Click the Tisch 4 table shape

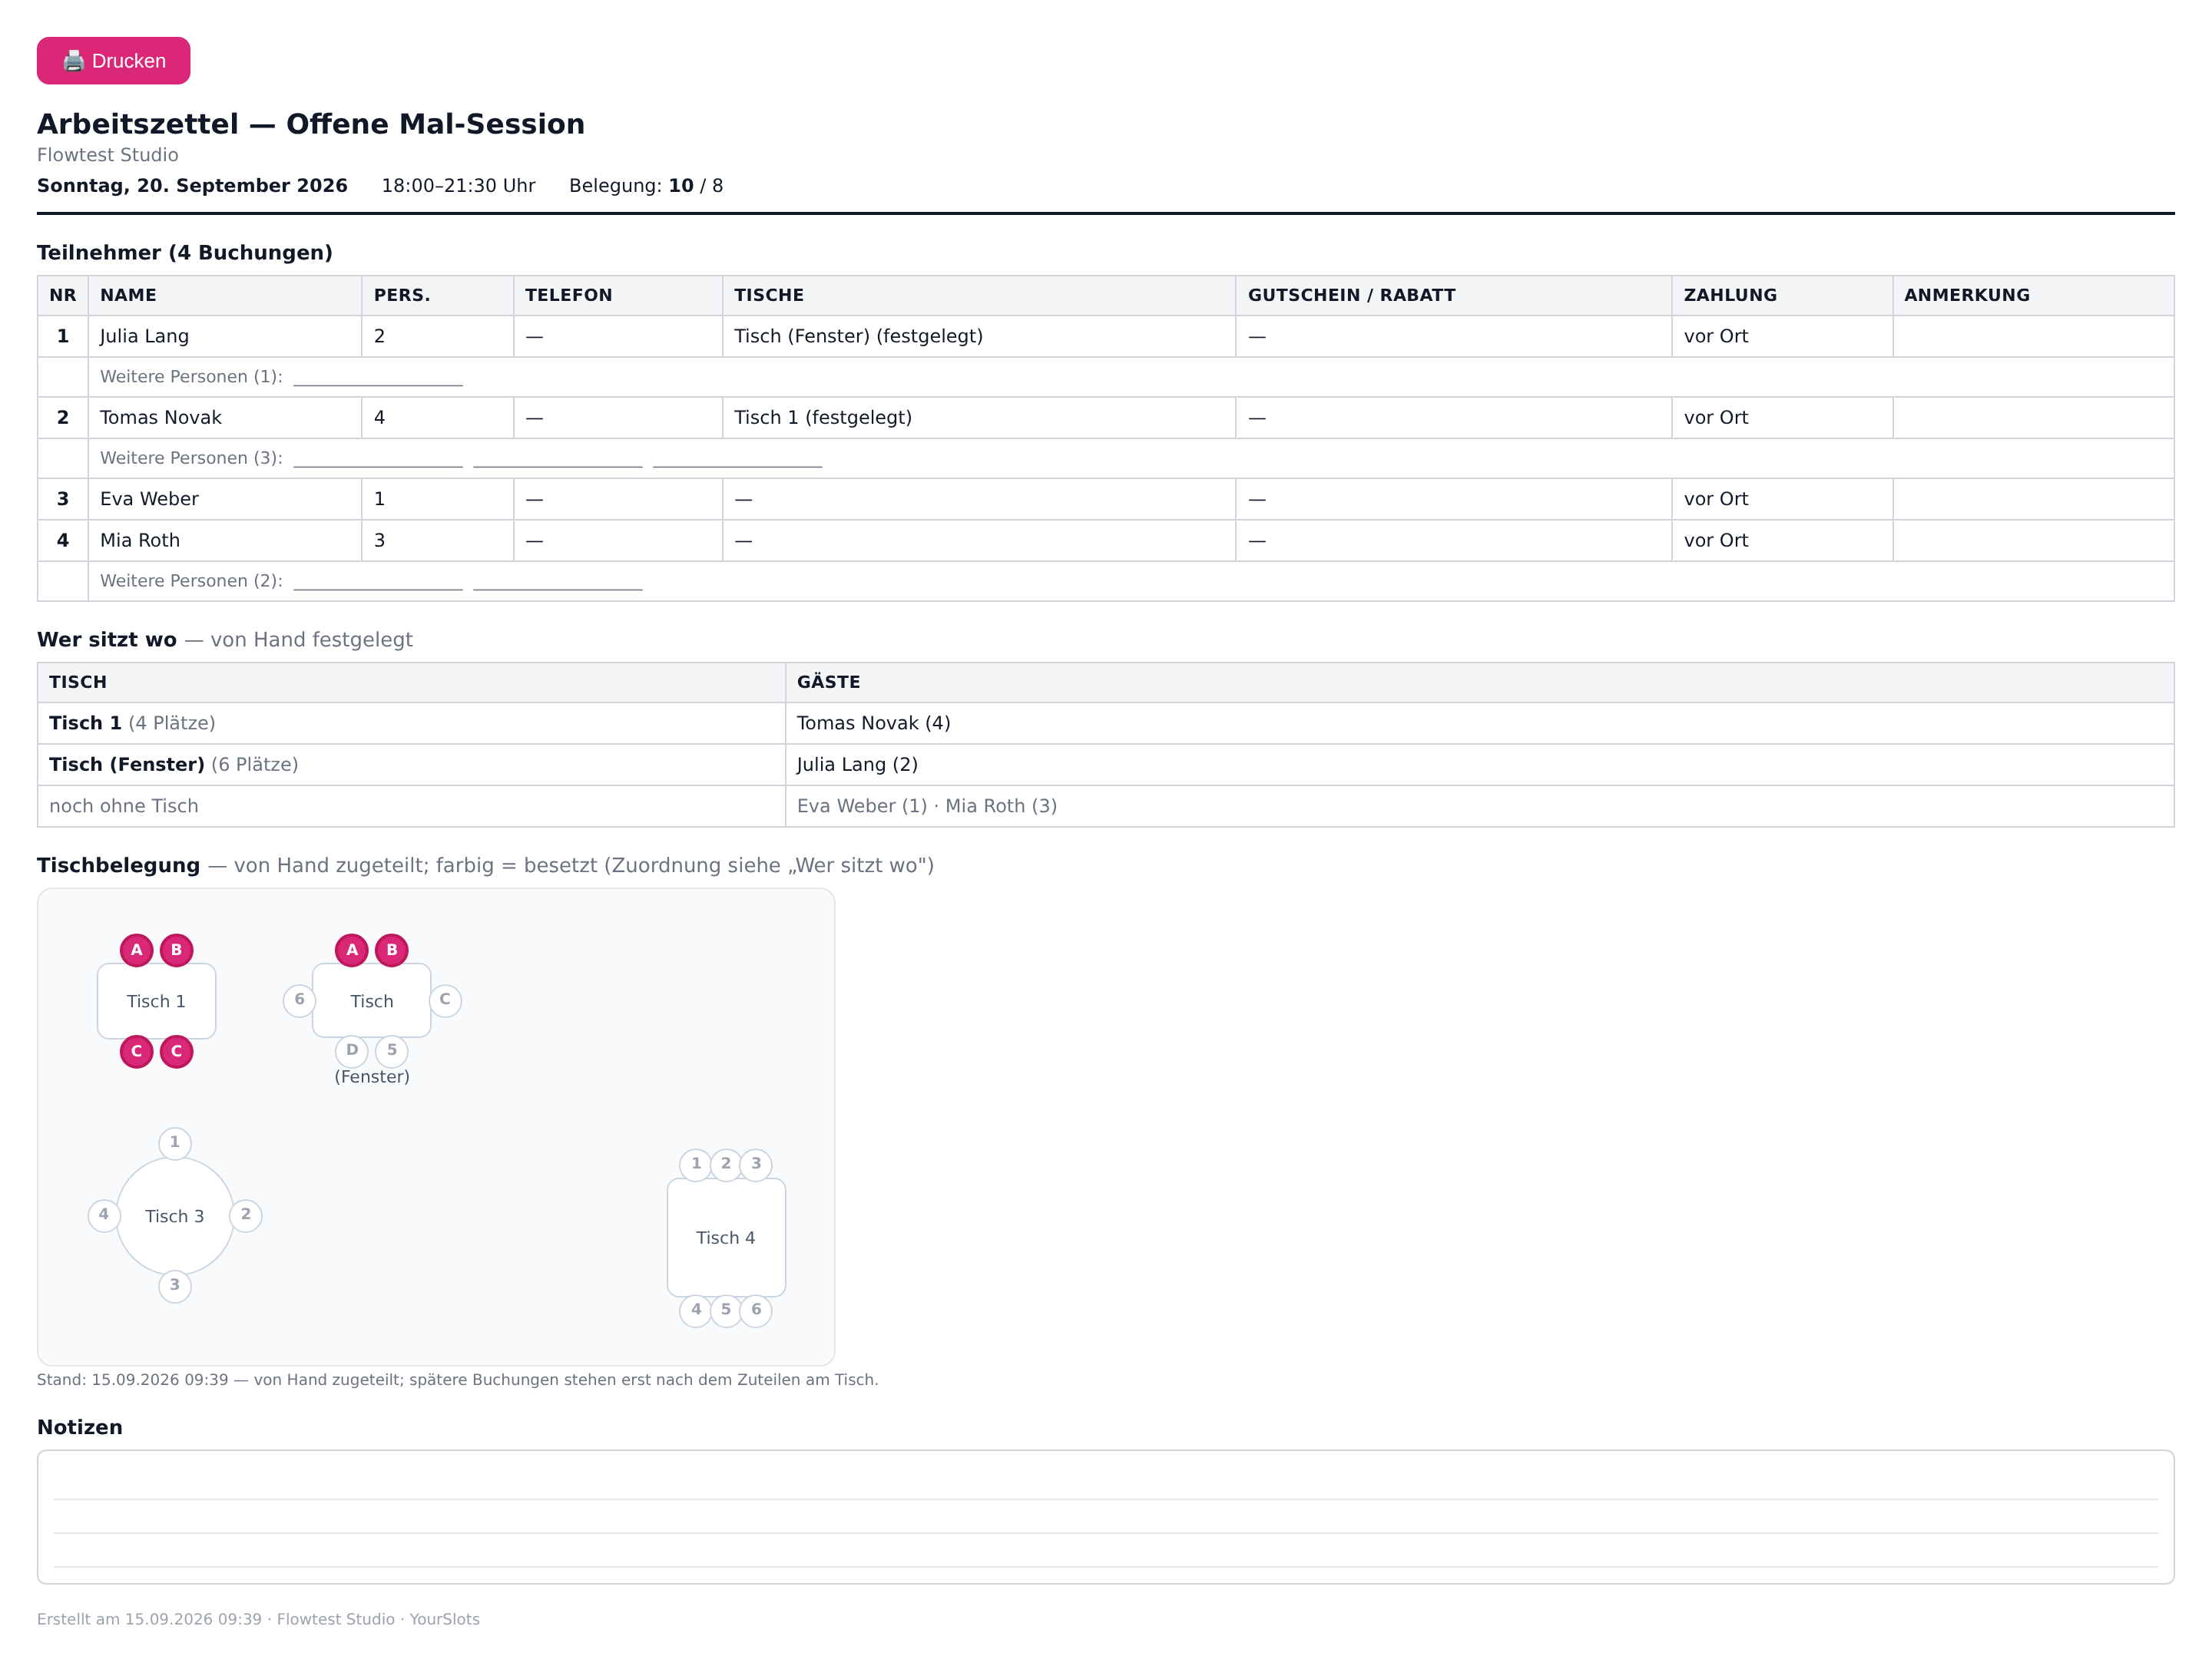tap(726, 1238)
